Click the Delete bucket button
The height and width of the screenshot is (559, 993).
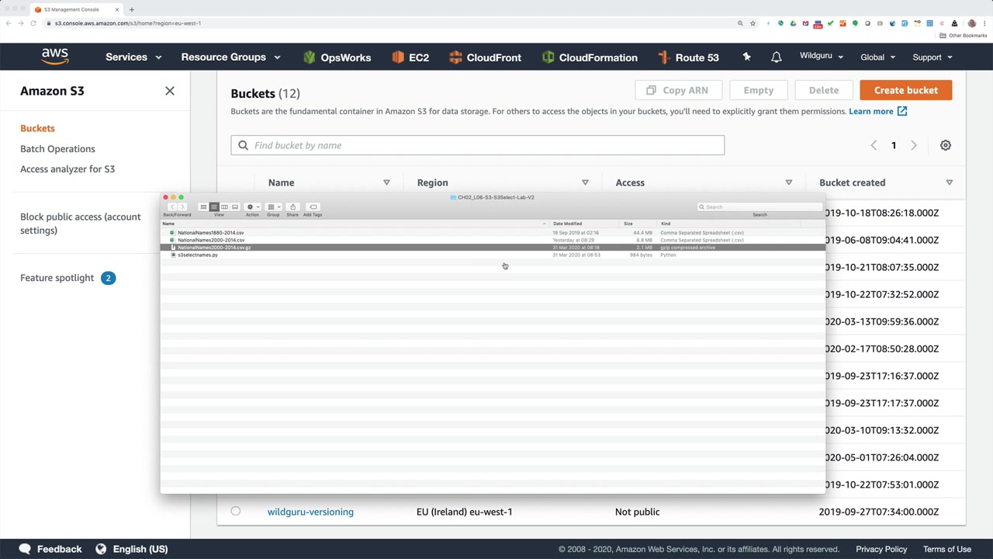[824, 90]
